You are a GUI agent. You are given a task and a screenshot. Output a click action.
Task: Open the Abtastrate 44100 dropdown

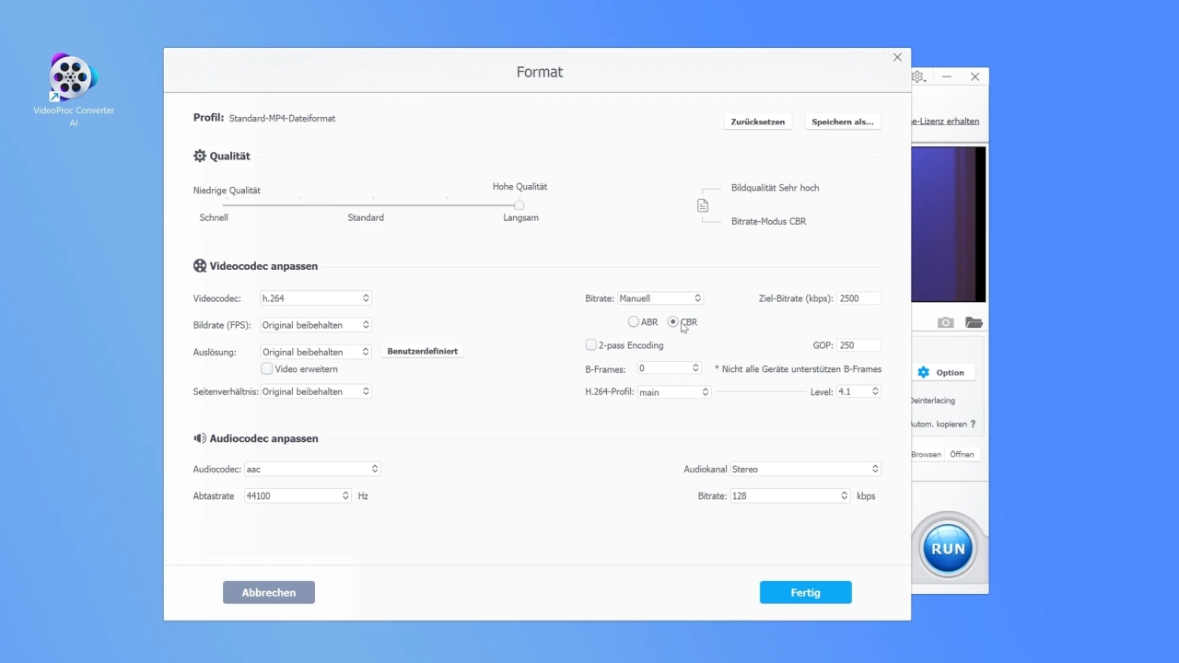pos(298,495)
